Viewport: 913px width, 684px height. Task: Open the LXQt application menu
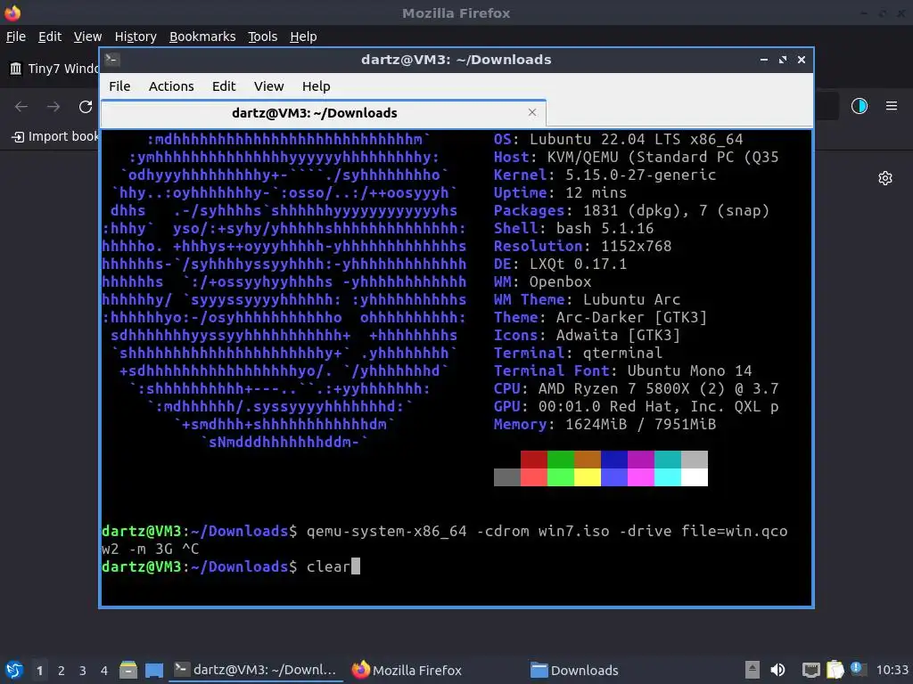pyautogui.click(x=14, y=671)
